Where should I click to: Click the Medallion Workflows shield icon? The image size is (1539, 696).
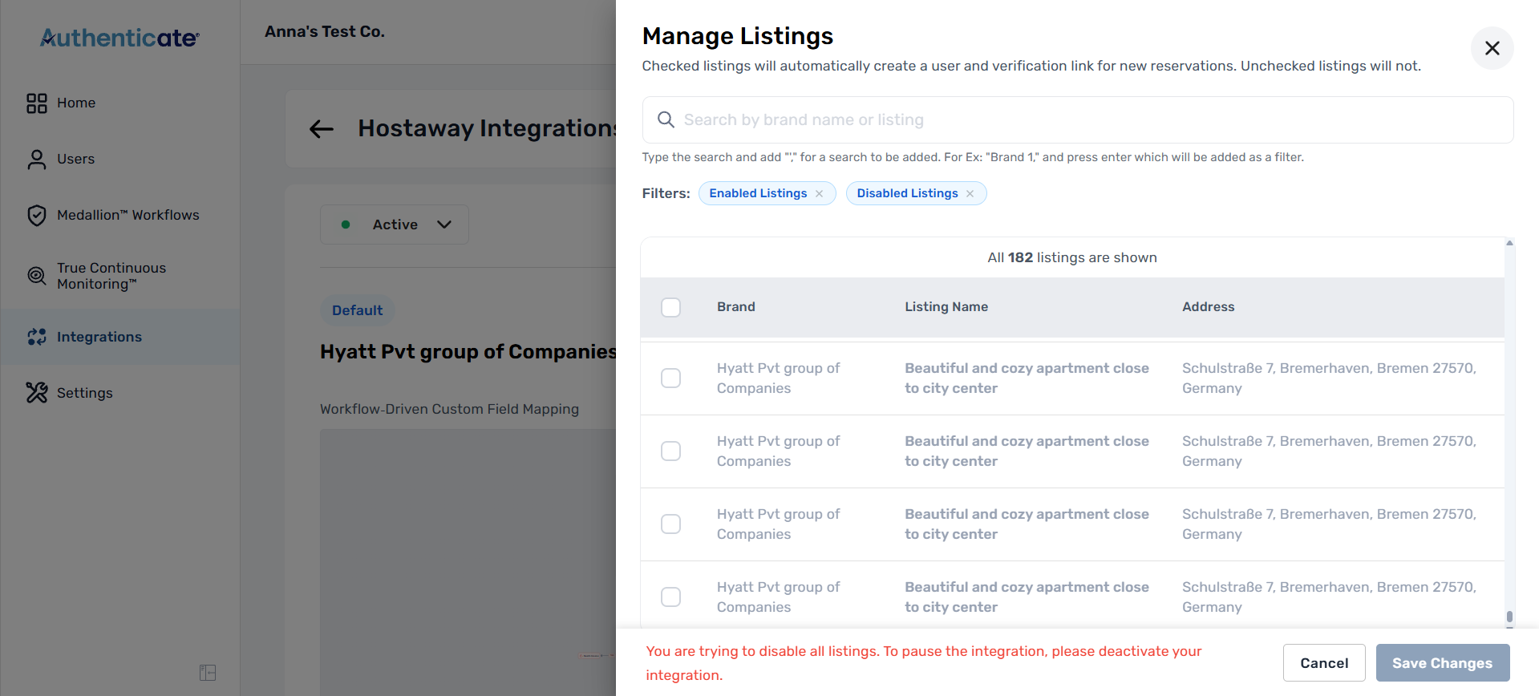[x=37, y=215]
